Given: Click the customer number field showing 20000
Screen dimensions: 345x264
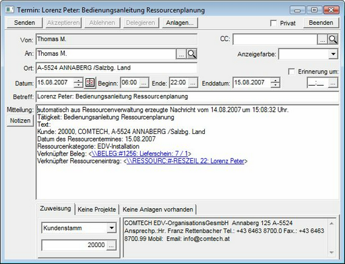Looking at the screenshot, I should point(74,245).
